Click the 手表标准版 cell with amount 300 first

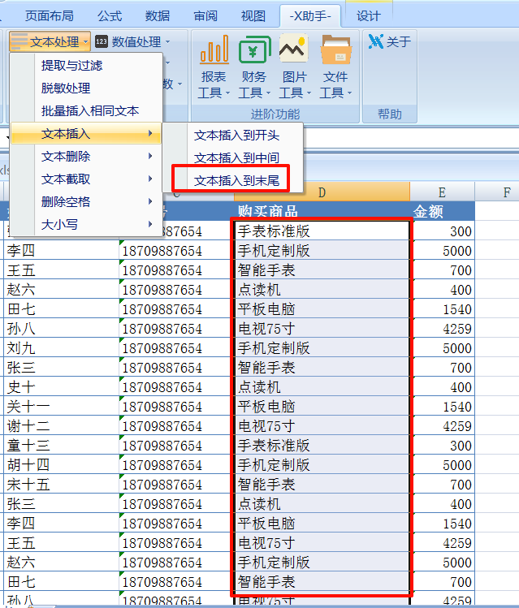(322, 231)
